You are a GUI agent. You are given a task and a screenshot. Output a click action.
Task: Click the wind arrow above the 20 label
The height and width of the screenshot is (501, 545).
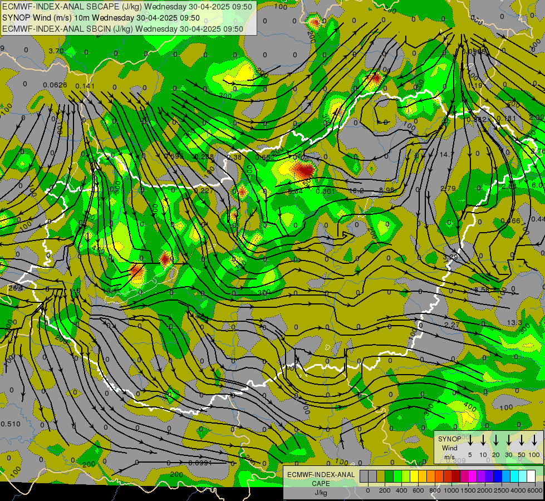496,440
